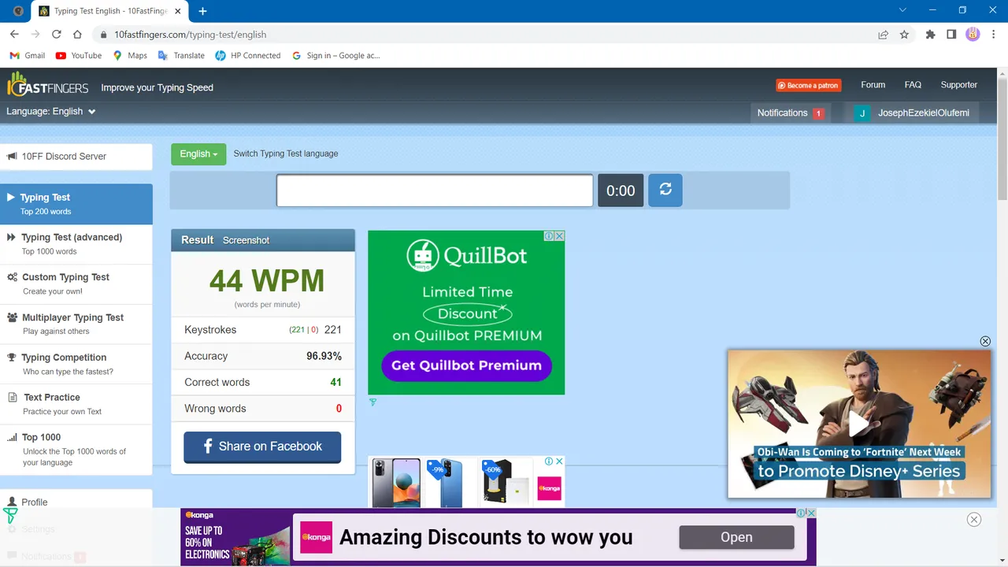Click the tab search chevron in title bar
Image resolution: width=1008 pixels, height=567 pixels.
[x=902, y=10]
